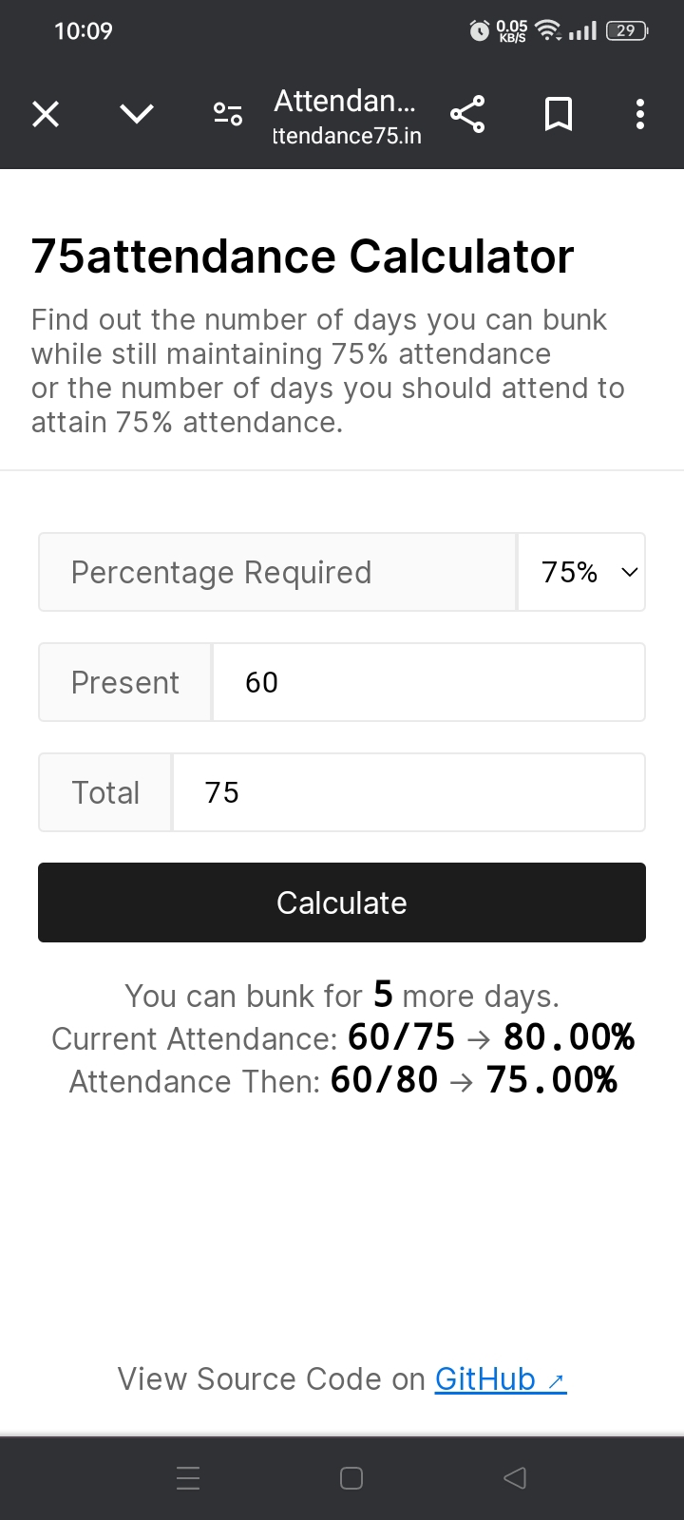
Task: Tap the 75attendance Calculator heading
Action: click(x=302, y=256)
